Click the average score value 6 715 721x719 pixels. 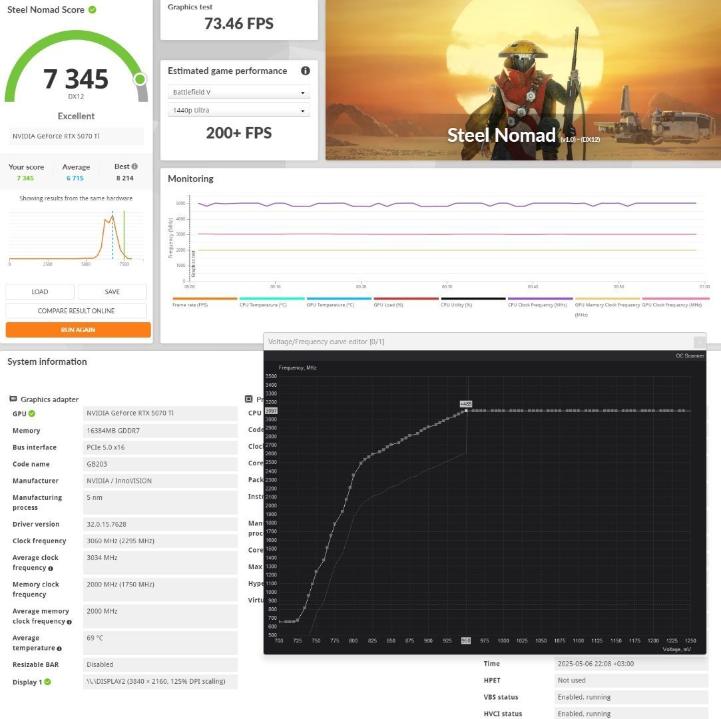click(75, 178)
